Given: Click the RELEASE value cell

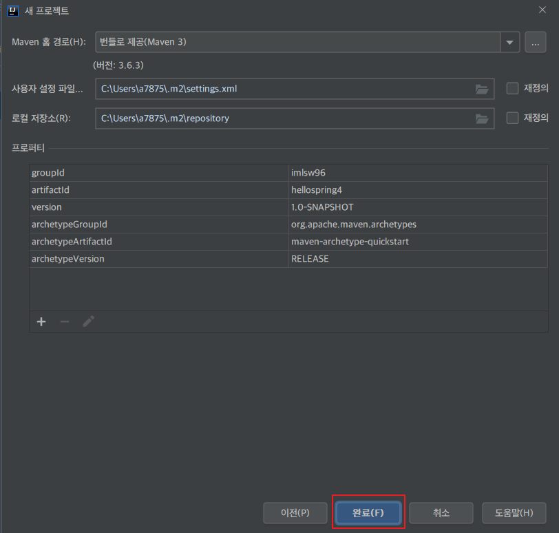Looking at the screenshot, I should coord(418,259).
